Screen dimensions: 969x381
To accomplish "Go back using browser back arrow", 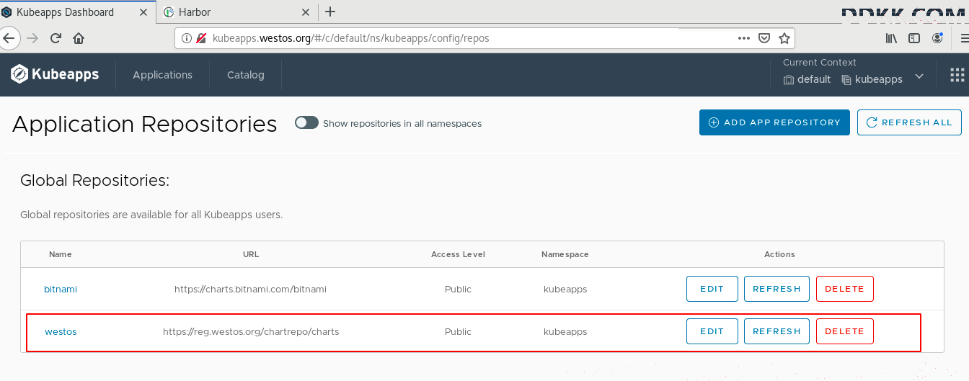I will click(x=9, y=38).
